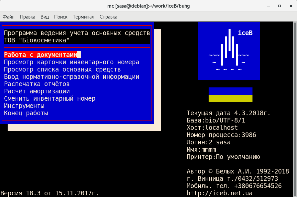Select Просмотр карточки инвентарного номера
297x197 pixels.
(72, 62)
